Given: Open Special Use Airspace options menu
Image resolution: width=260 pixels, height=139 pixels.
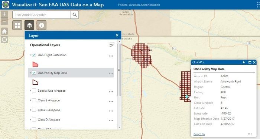Looking at the screenshot, I should pyautogui.click(x=111, y=92).
